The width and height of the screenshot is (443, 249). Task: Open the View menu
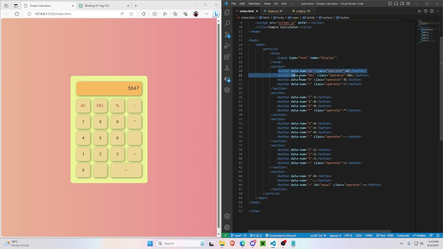click(267, 3)
